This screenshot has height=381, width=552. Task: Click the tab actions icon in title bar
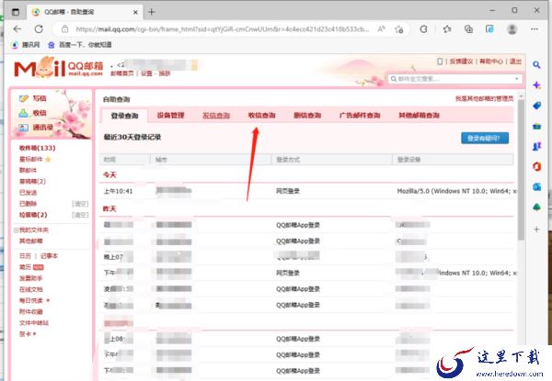pyautogui.click(x=16, y=12)
